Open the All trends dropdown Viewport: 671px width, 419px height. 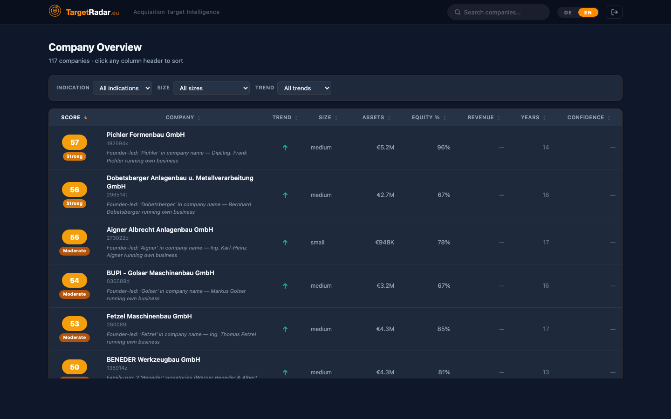tap(304, 88)
